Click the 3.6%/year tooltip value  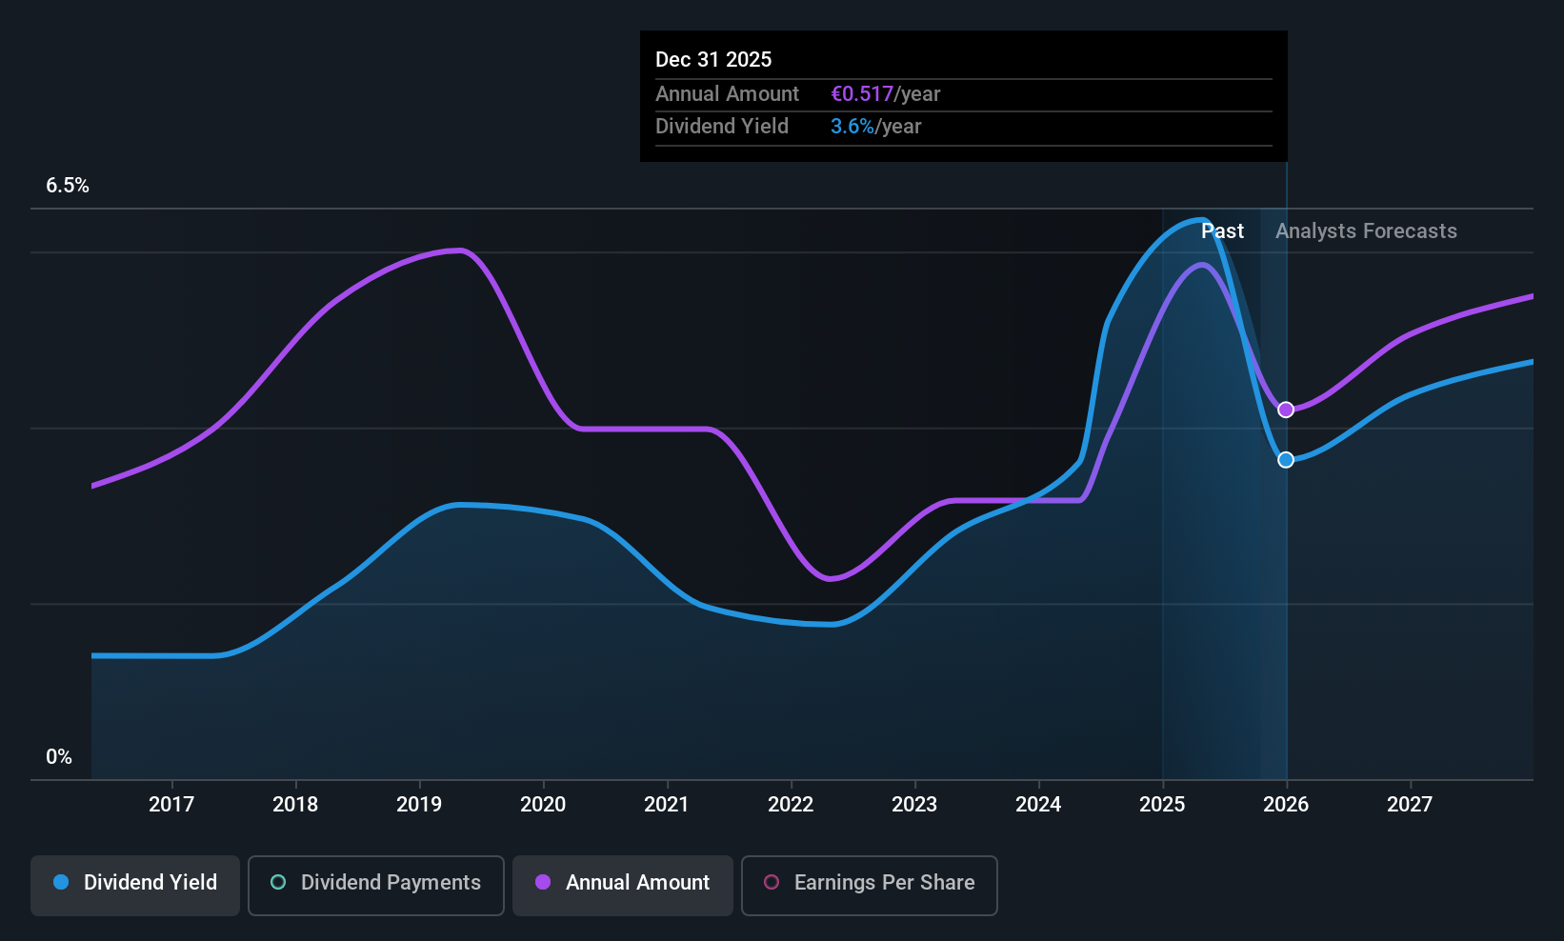point(876,127)
